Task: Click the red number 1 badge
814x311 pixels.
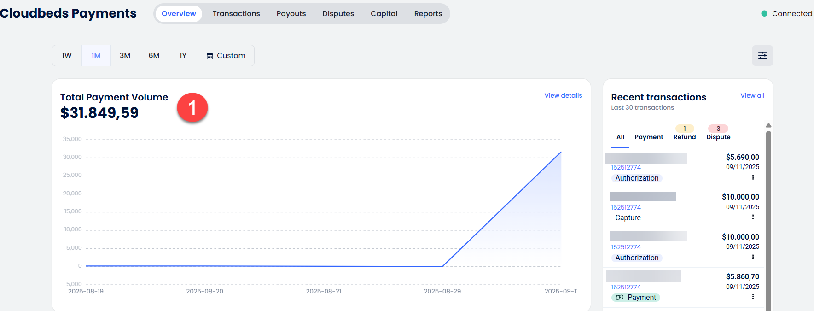Action: coord(192,108)
